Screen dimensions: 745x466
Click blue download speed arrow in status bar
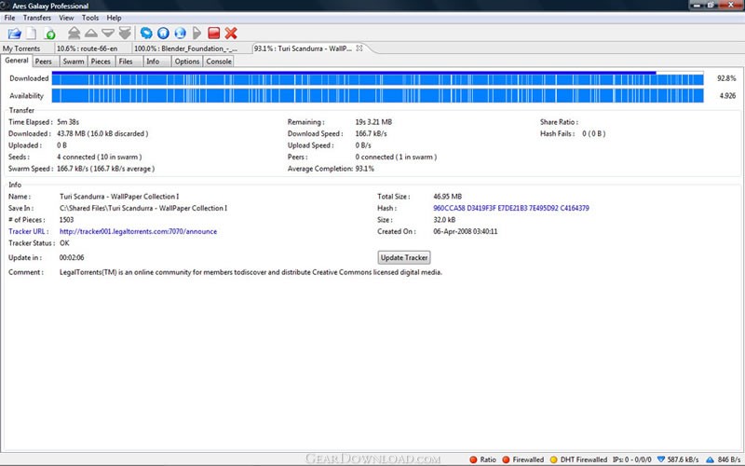click(x=661, y=459)
